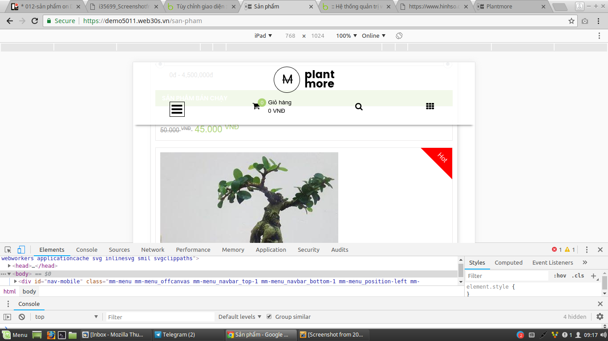Go back in browser history
The height and width of the screenshot is (341, 608).
coord(10,21)
